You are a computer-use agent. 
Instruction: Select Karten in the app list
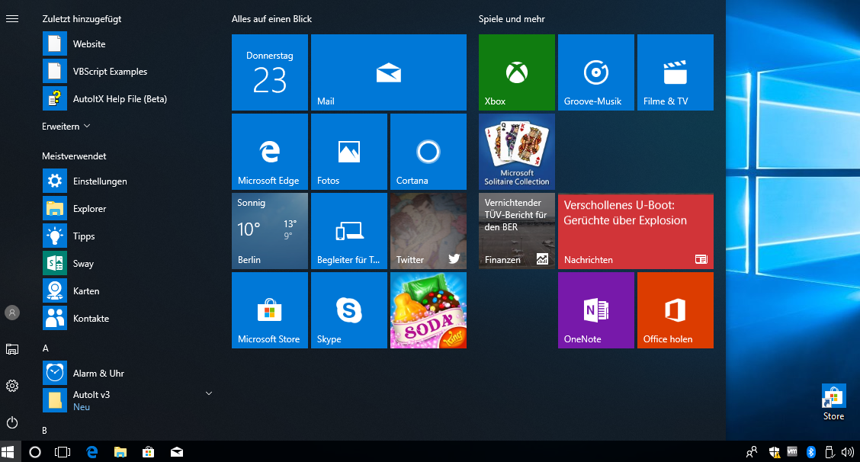pos(86,291)
